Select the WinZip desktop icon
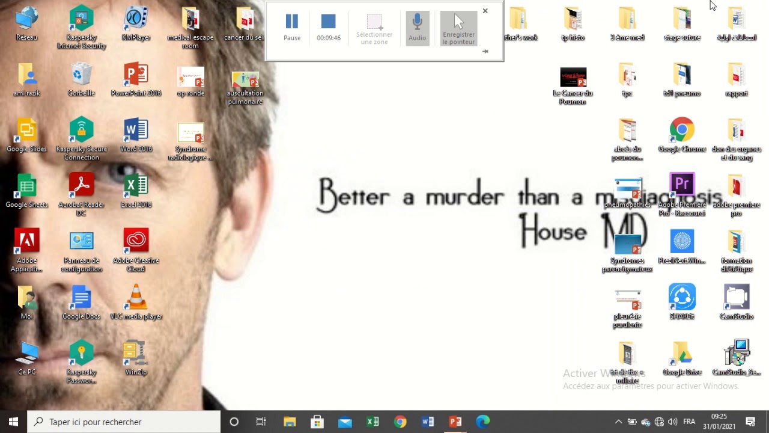 click(x=136, y=358)
